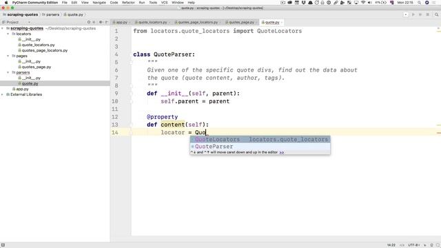
Task: Close the app.py editor tab
Action: (x=130, y=22)
